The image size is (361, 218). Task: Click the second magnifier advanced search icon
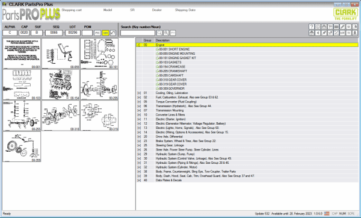pyautogui.click(x=166, y=33)
